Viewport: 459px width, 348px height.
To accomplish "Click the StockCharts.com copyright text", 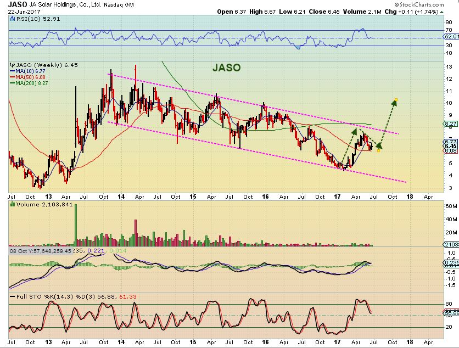I will tap(419, 4).
